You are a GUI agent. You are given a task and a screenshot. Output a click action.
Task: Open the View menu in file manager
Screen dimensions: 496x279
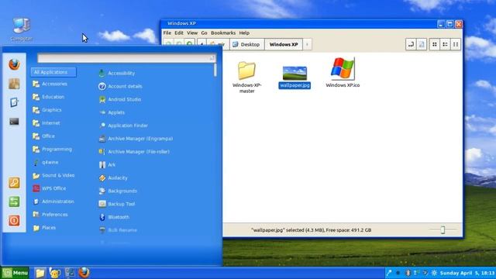tap(192, 33)
